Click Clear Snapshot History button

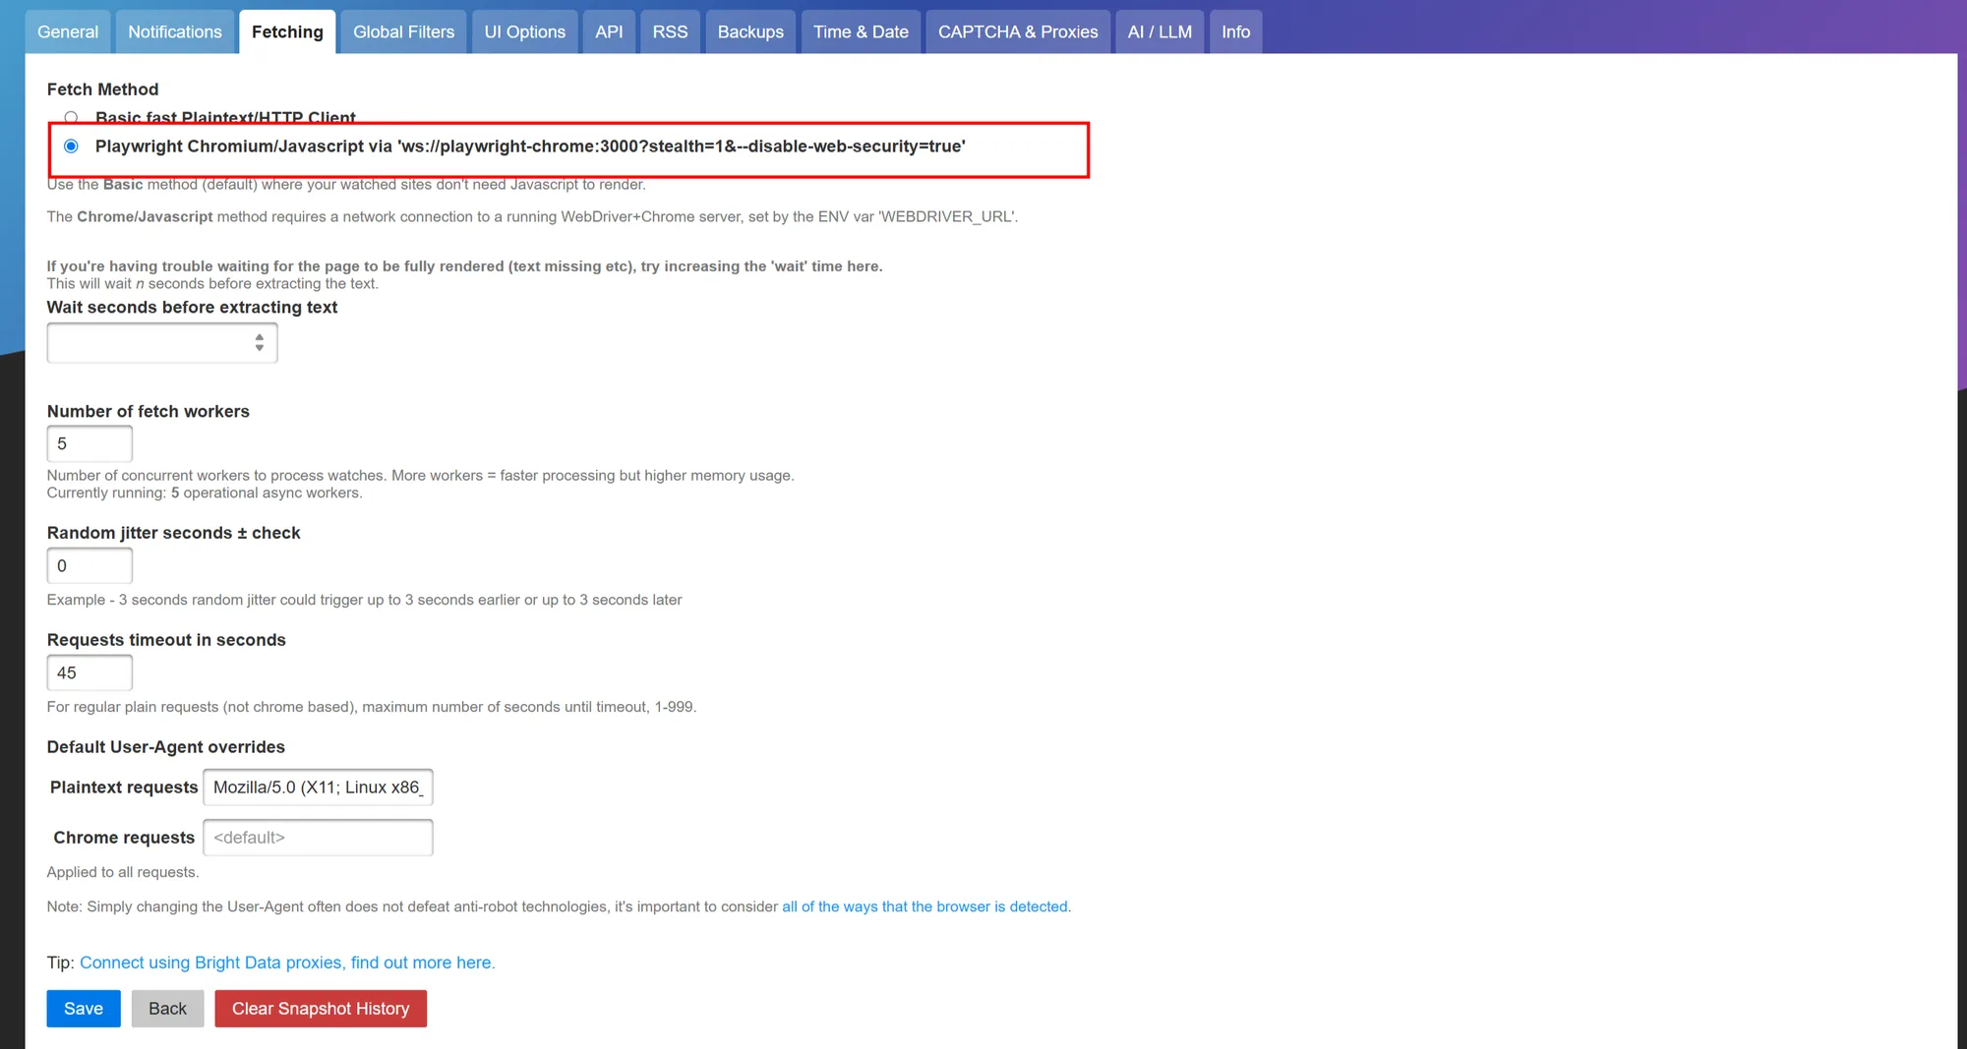(x=321, y=1009)
